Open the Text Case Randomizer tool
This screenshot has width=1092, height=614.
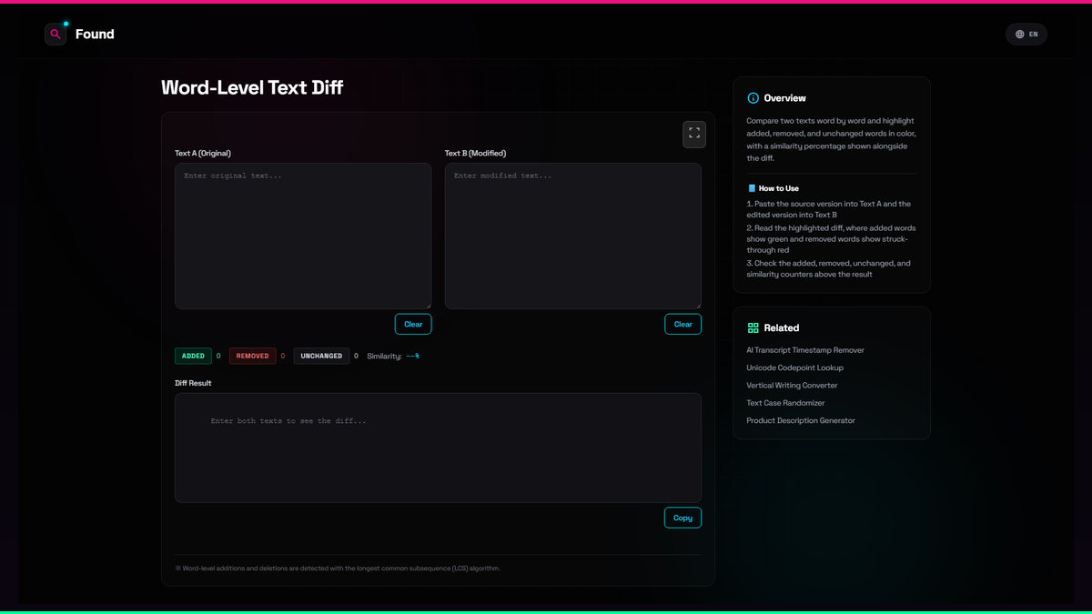click(x=785, y=403)
